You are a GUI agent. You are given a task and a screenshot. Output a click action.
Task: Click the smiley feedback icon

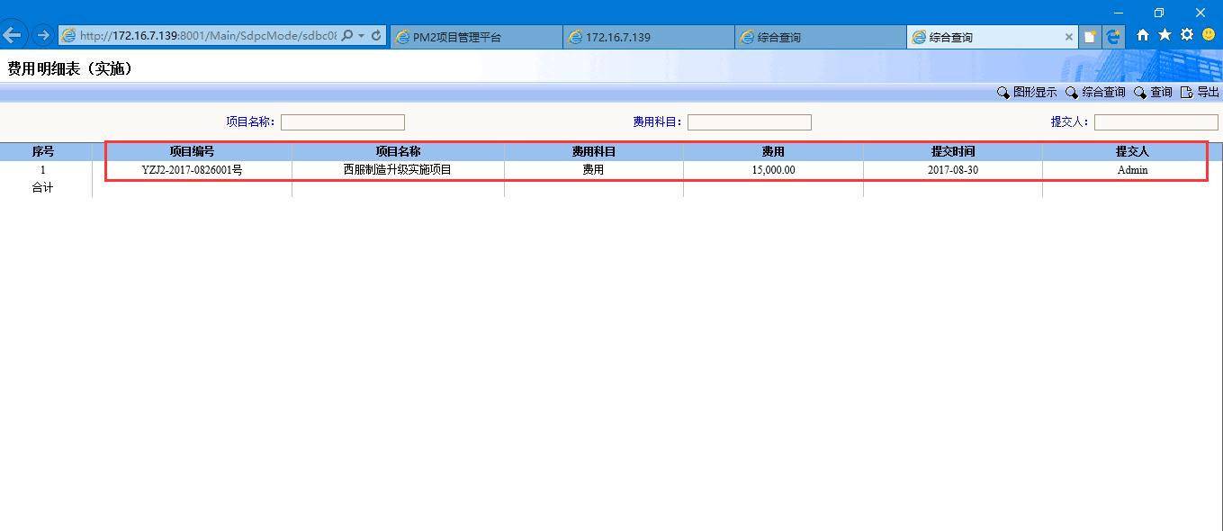[1209, 35]
